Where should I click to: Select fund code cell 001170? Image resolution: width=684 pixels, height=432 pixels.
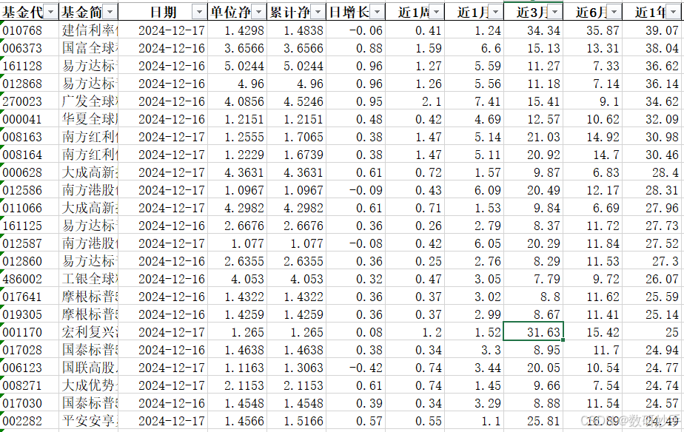coord(30,332)
